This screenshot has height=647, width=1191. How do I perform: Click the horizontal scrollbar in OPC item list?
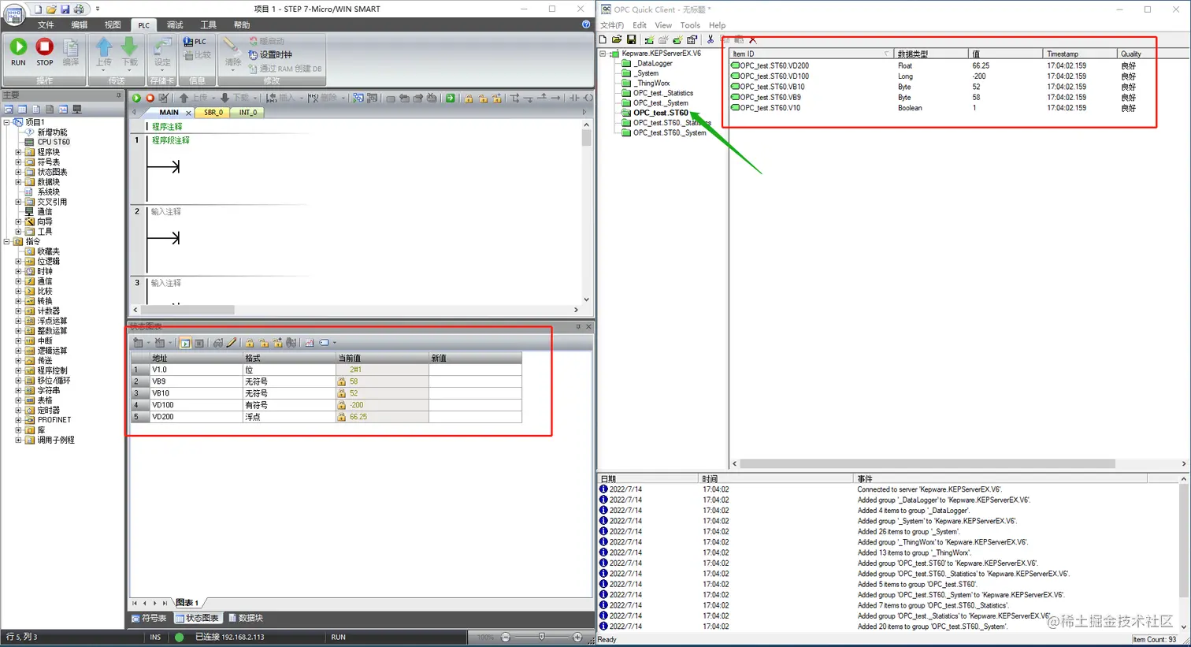[928, 463]
